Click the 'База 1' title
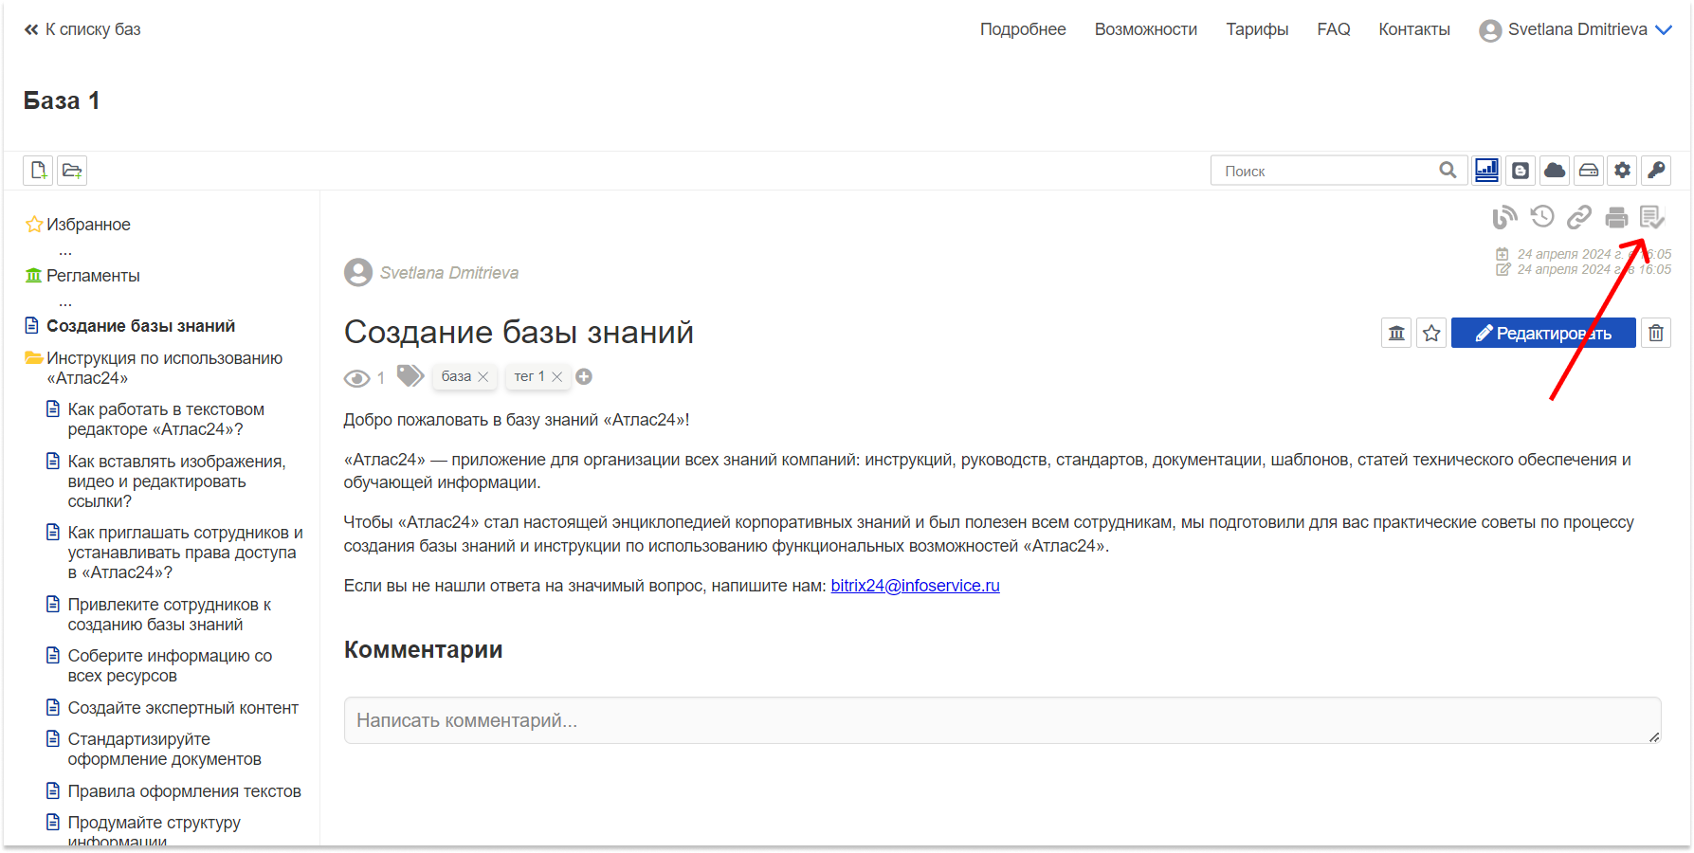 click(62, 100)
